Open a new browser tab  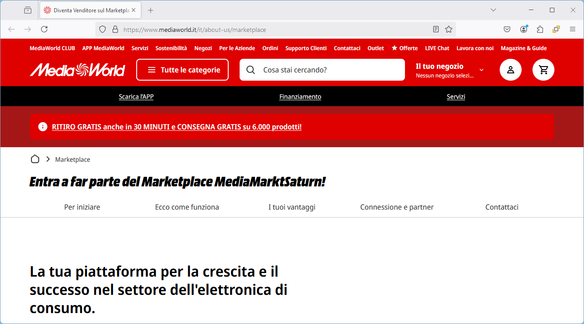[151, 10]
